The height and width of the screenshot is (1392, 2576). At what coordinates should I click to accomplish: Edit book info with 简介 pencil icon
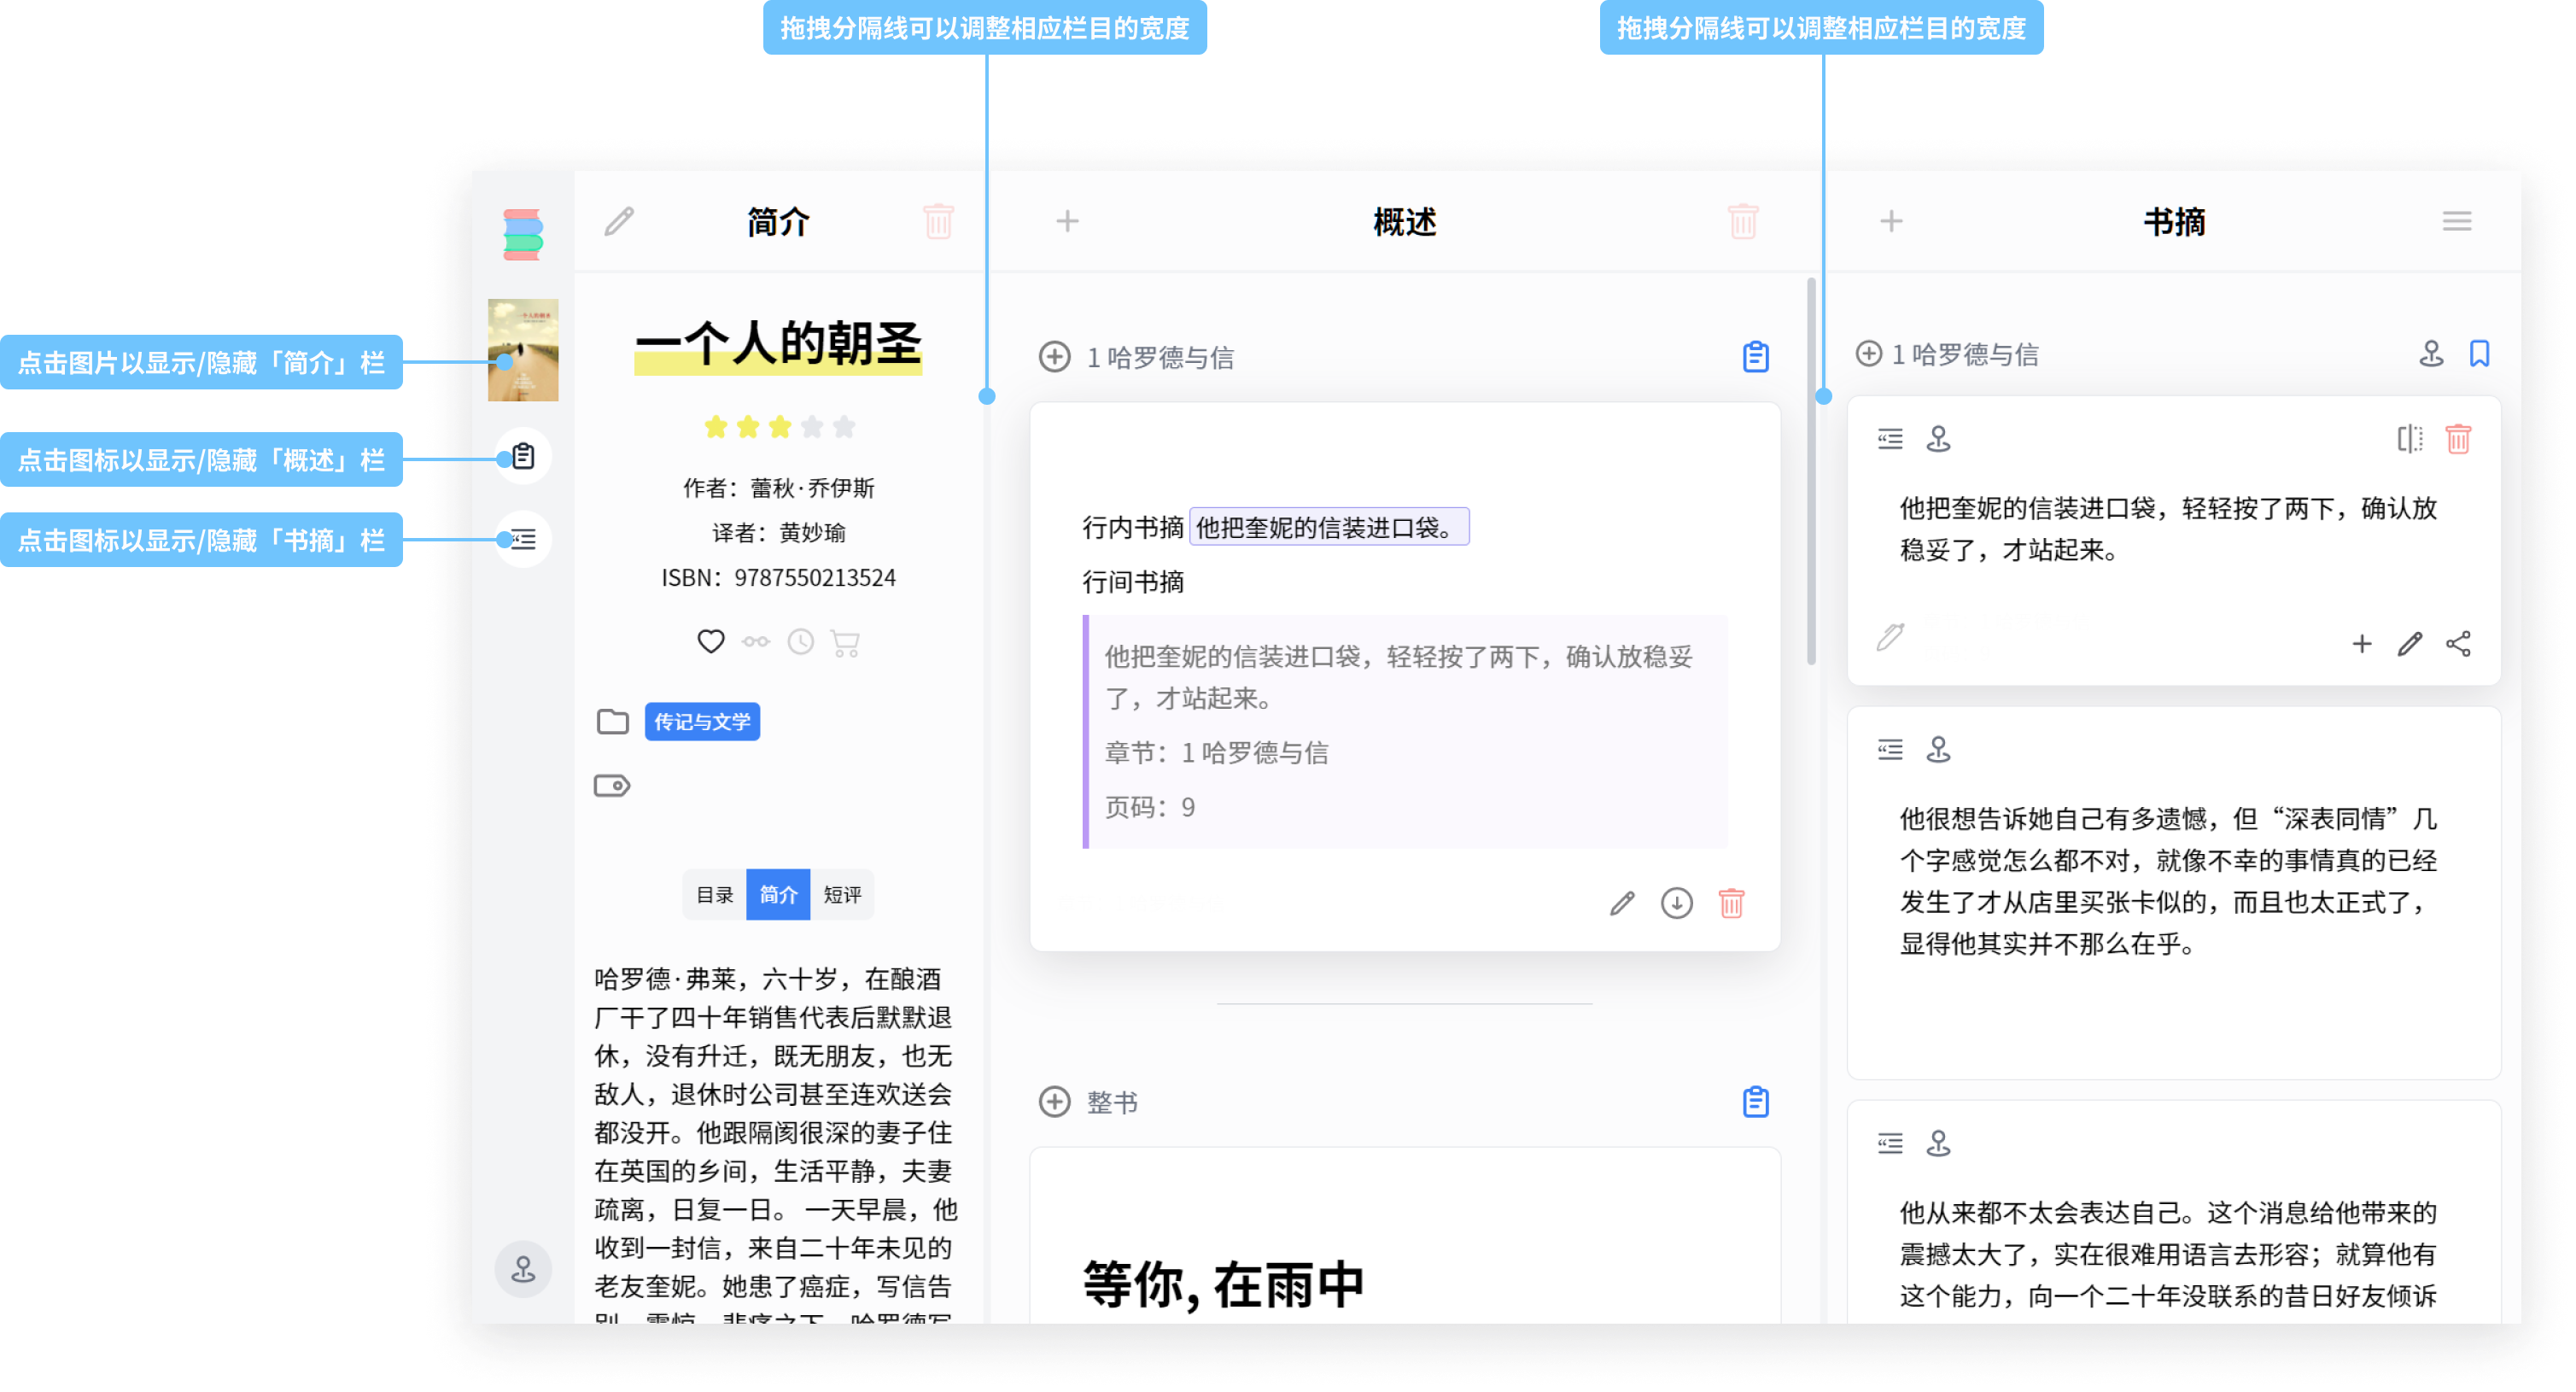coord(620,221)
